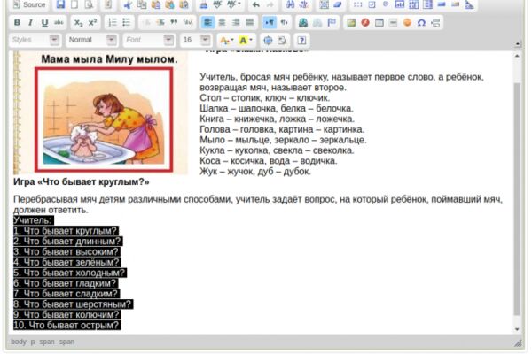Screen dimensions: 532x354
Task: Open the Text Color picker
Action: pos(226,41)
